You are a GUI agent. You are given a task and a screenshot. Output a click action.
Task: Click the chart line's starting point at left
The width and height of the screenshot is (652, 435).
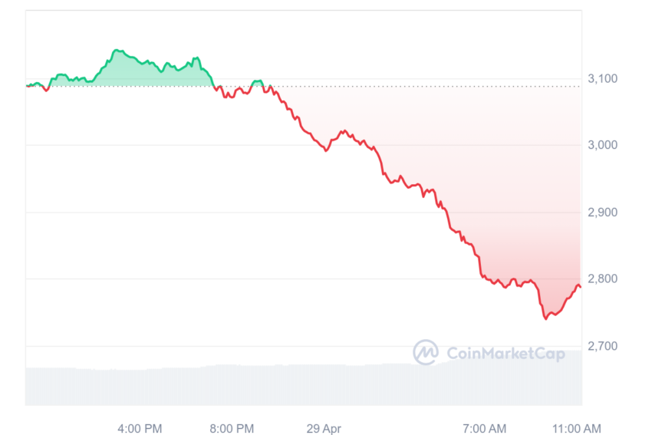point(27,86)
